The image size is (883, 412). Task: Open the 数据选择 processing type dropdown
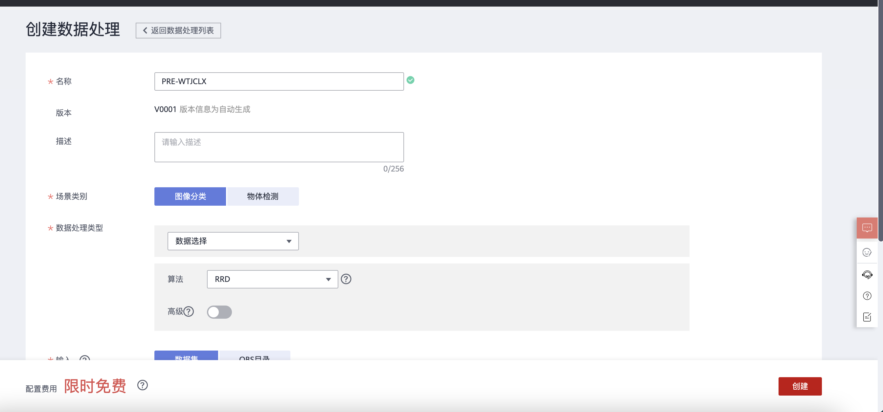(233, 241)
